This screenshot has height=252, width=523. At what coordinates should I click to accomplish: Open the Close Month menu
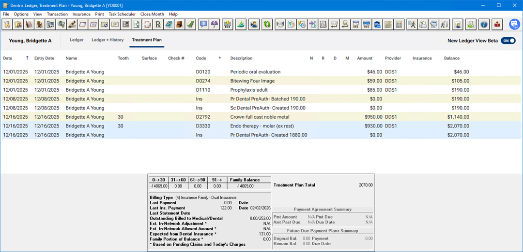(152, 14)
